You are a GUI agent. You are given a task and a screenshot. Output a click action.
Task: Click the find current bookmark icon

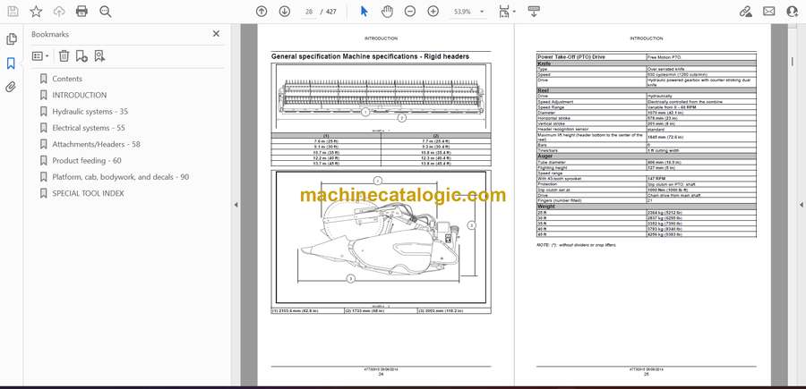coord(99,56)
